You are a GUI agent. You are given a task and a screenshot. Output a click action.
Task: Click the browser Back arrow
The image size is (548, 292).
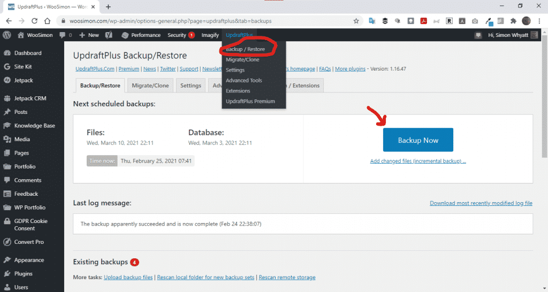point(9,21)
